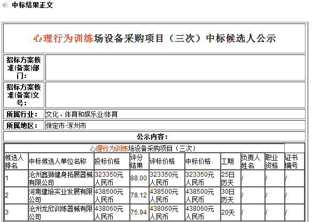This screenshot has height=222, width=313.
Task: Click the empty 招标方案核准(备案)文号 field
Action: pos(175,95)
